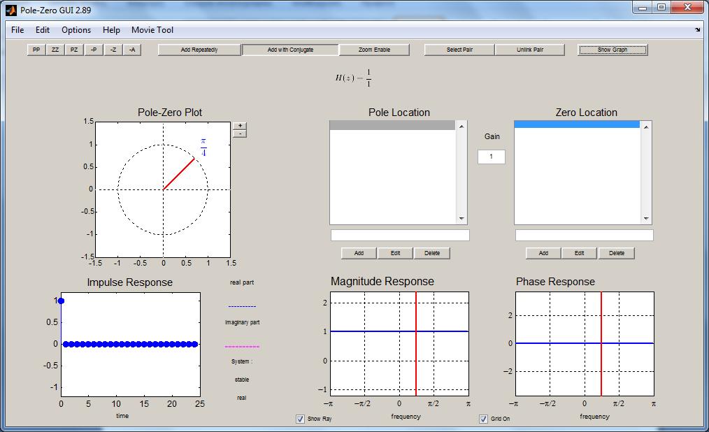The height and width of the screenshot is (432, 709).
Task: Toggle the Show Ray checkbox
Action: pos(300,419)
